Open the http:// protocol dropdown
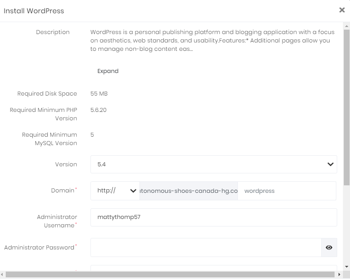 pyautogui.click(x=115, y=191)
